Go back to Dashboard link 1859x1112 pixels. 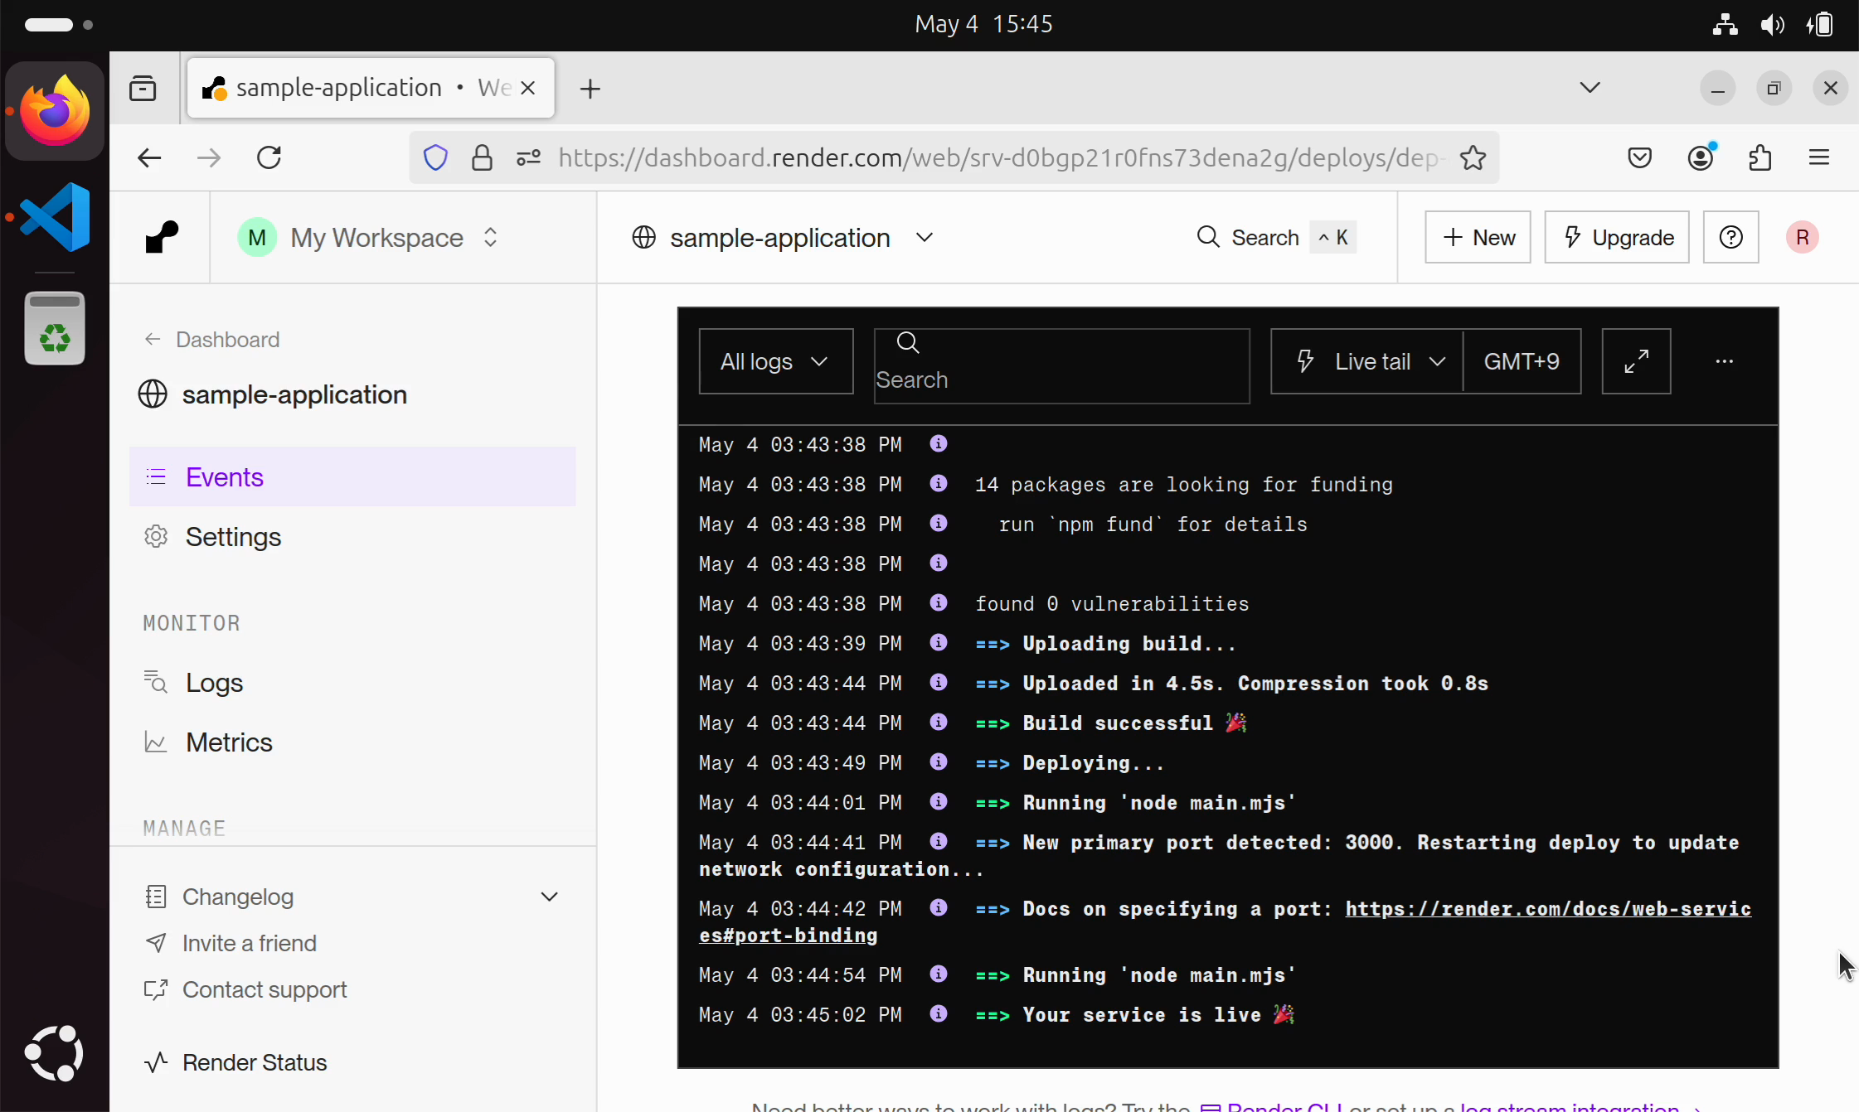tap(227, 340)
